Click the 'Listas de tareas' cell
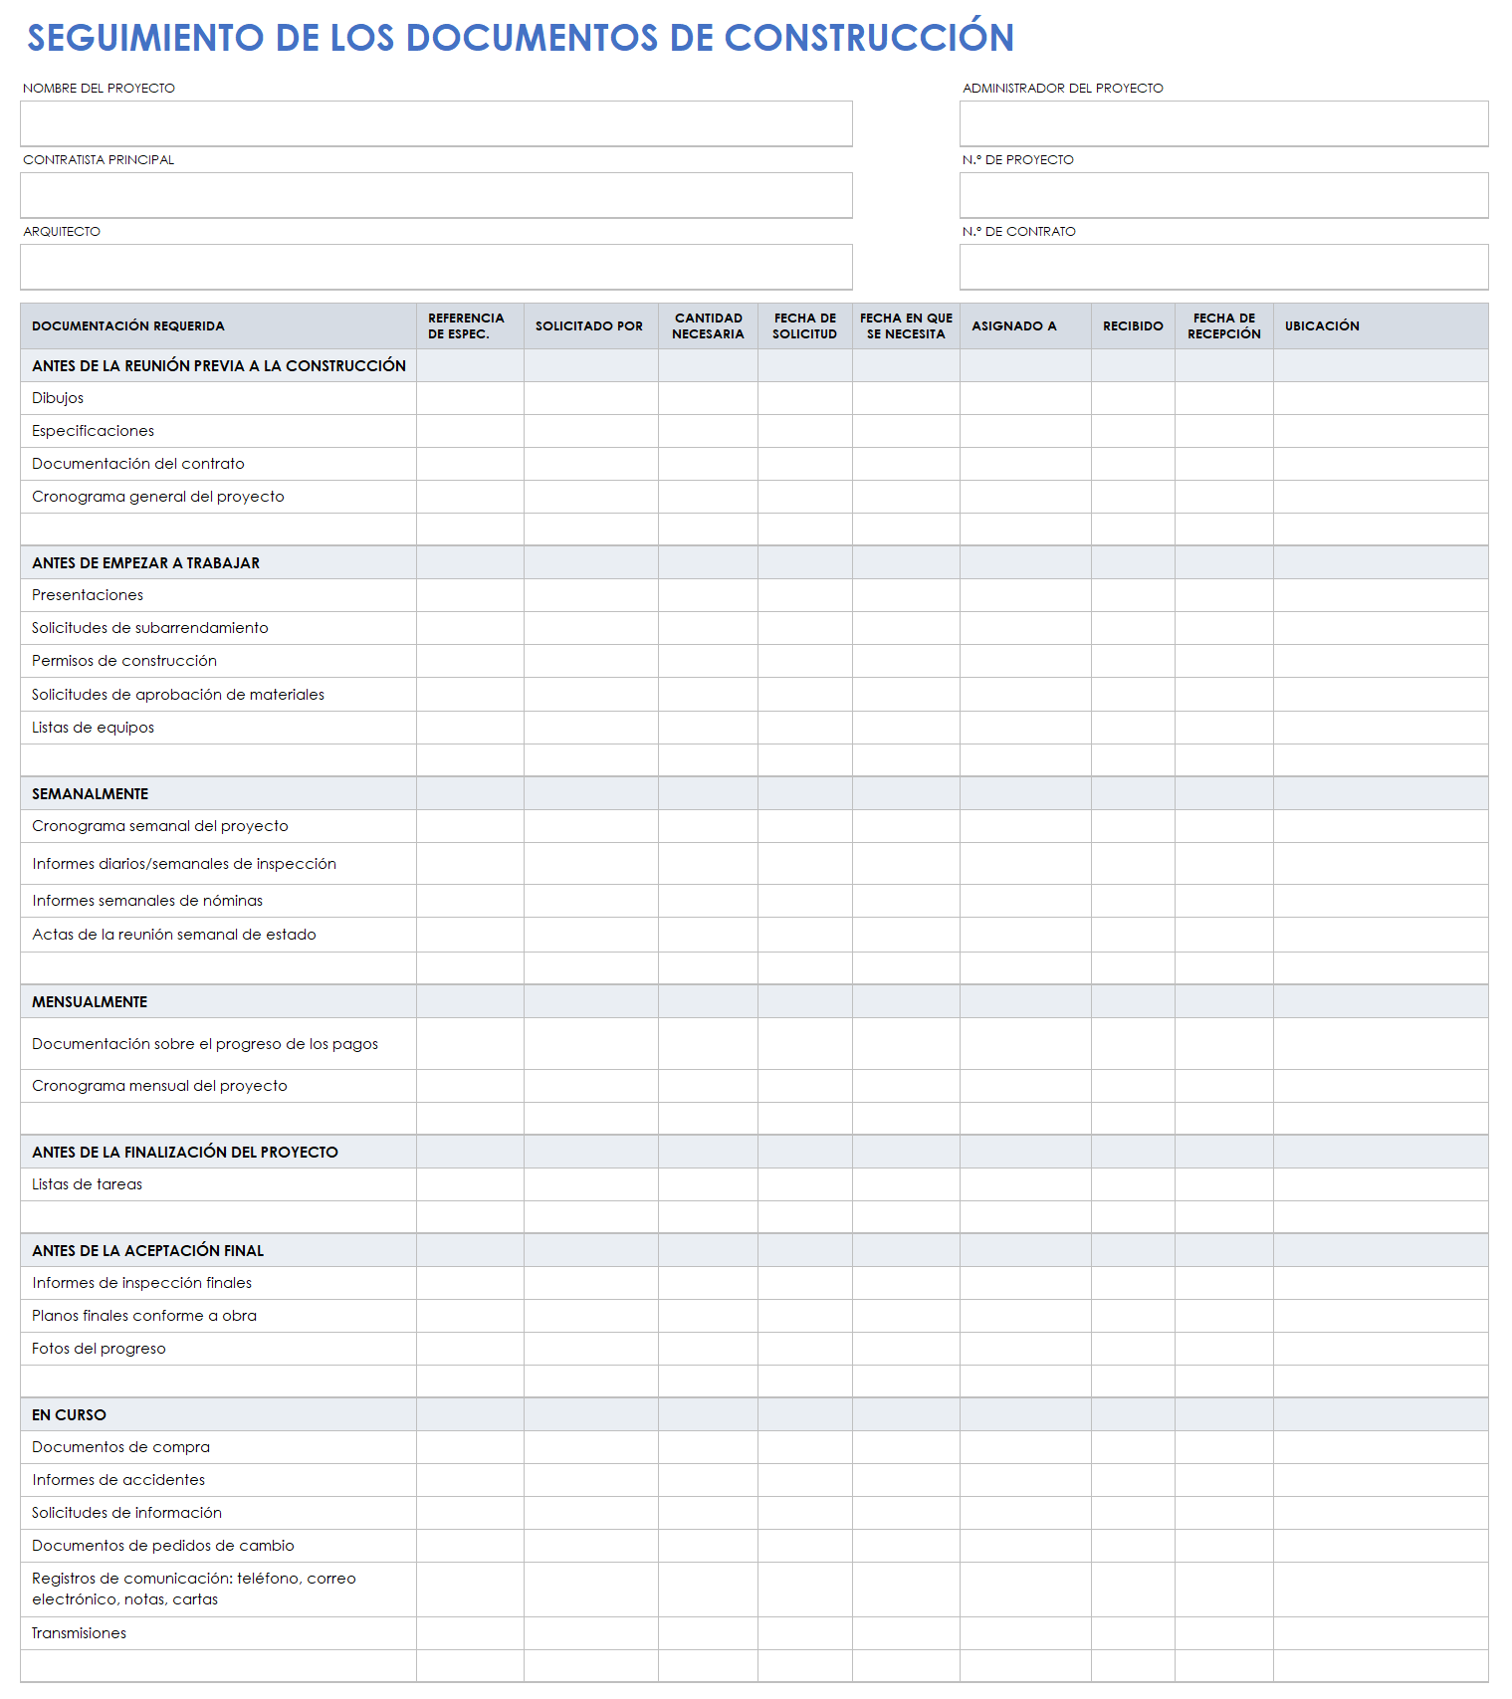 (x=218, y=1184)
